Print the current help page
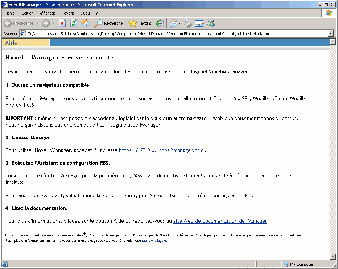Image resolution: width=338 pixels, height=269 pixels. point(188,23)
